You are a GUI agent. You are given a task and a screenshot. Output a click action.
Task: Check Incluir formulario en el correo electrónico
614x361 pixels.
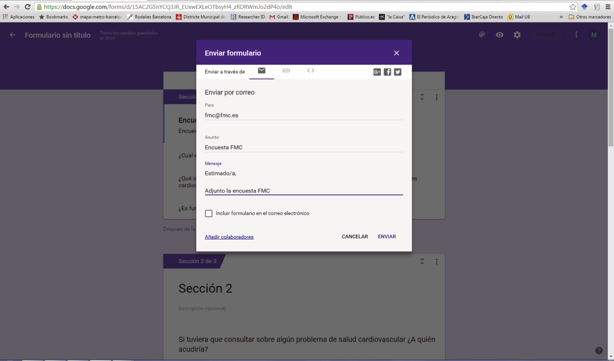209,213
